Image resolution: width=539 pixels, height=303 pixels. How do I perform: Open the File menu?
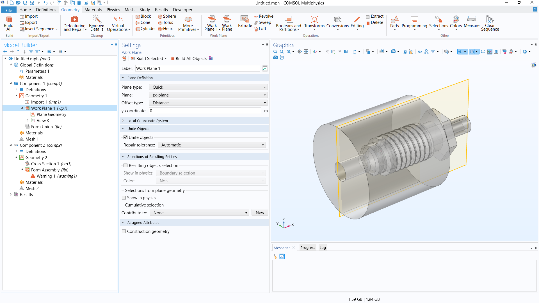9,10
